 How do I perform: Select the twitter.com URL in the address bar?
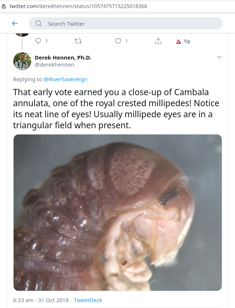[x=78, y=6]
